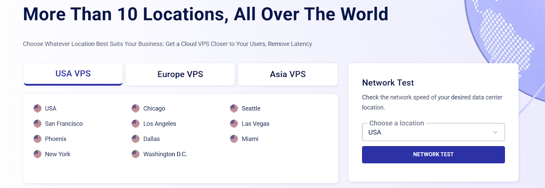The width and height of the screenshot is (545, 188).
Task: Open the Choose a location dropdown
Action: pos(429,132)
